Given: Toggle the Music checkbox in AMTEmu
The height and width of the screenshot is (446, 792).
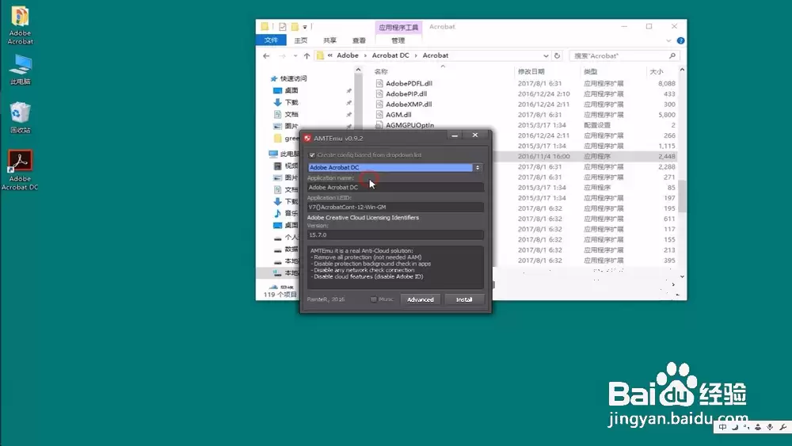Looking at the screenshot, I should (373, 299).
